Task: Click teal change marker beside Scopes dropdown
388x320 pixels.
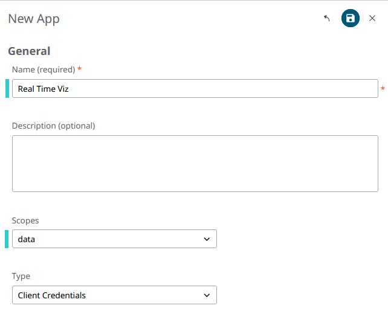Action: tap(7, 239)
